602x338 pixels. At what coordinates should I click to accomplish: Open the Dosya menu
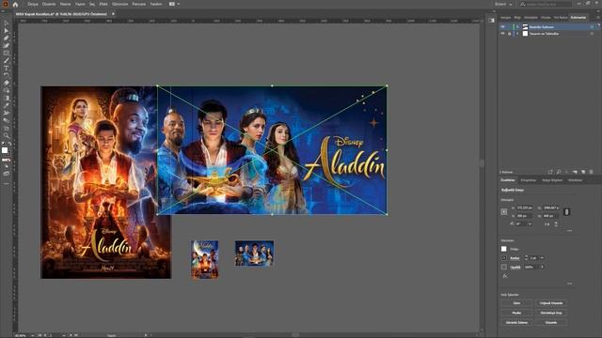[x=33, y=4]
